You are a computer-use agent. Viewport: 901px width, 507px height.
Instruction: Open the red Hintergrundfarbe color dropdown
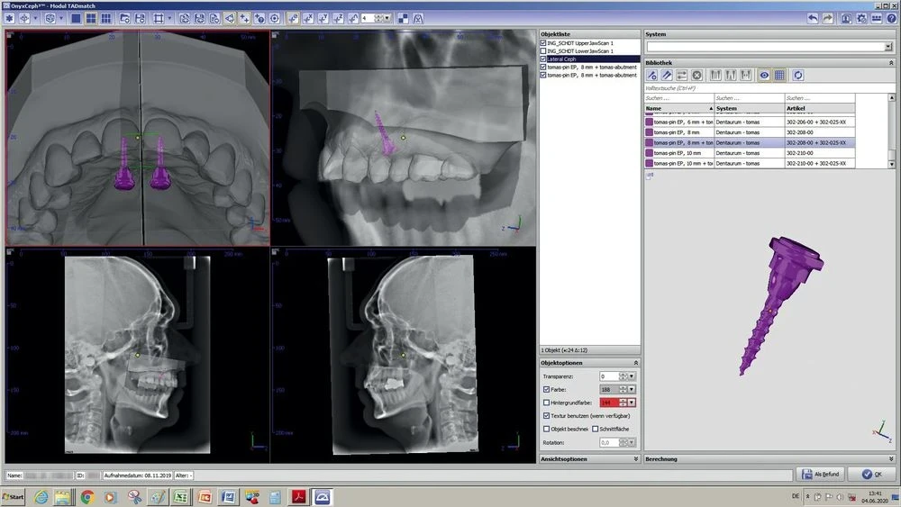coord(632,403)
